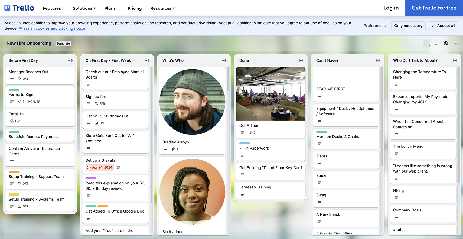Open the Equipment / Desk / Headphones card
The image size is (463, 239).
point(346,115)
